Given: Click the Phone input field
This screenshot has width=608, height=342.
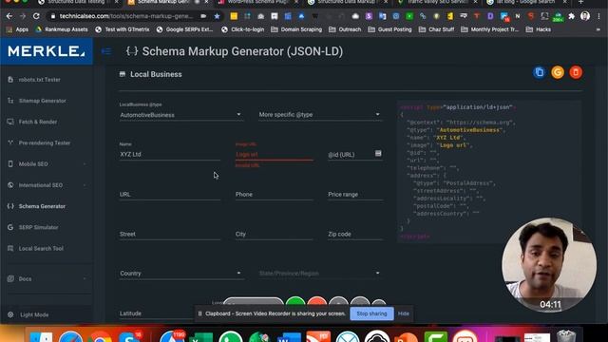Looking at the screenshot, I should click(x=274, y=194).
